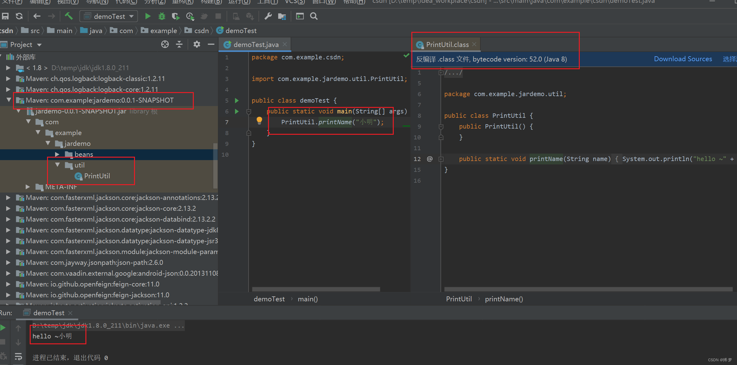Click the Debug bug icon in toolbar

161,17
